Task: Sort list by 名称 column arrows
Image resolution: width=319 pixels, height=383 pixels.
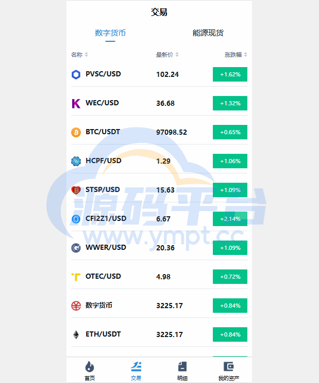Action: (86, 55)
